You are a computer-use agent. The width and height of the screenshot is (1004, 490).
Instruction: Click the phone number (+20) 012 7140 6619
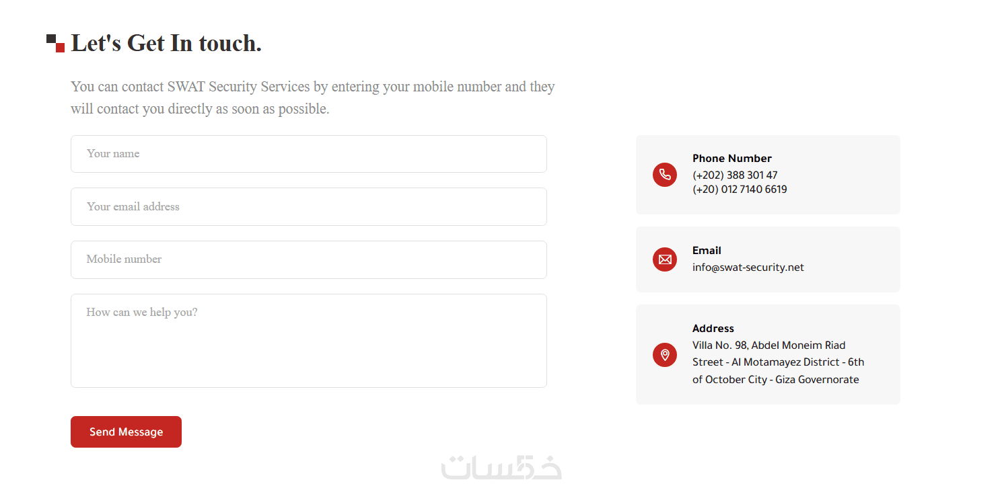coord(740,190)
